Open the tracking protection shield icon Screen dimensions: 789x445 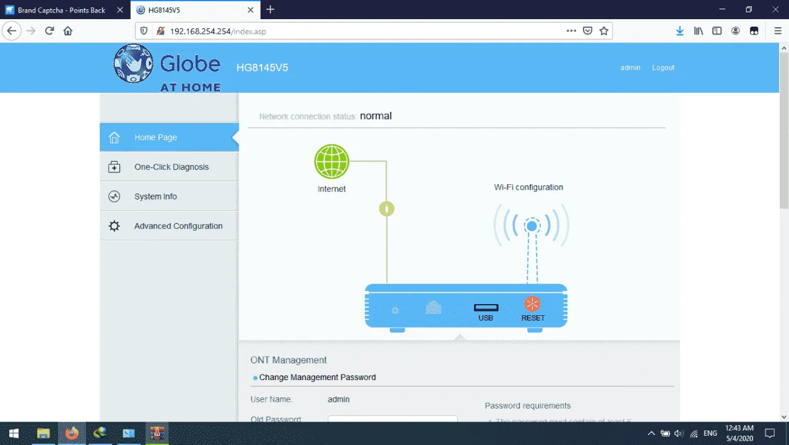(144, 31)
